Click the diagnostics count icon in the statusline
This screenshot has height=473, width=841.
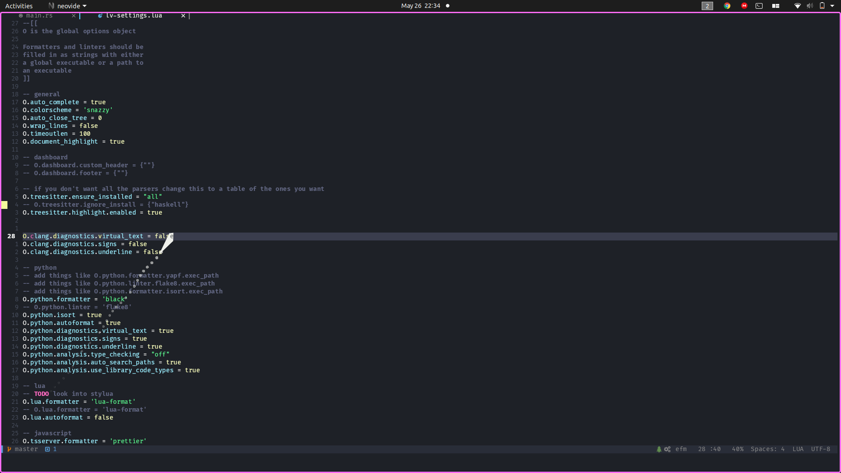[48, 449]
